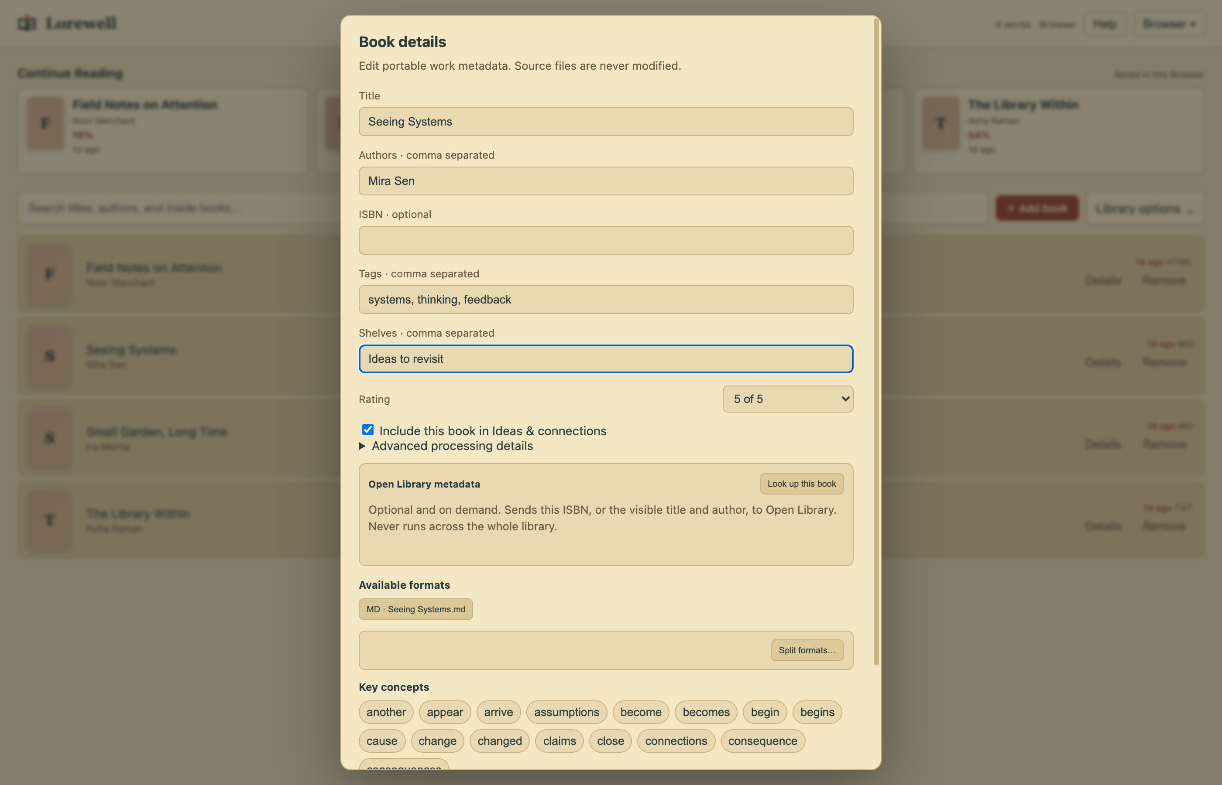The width and height of the screenshot is (1222, 785).
Task: Open the Help menu item
Action: click(1105, 24)
